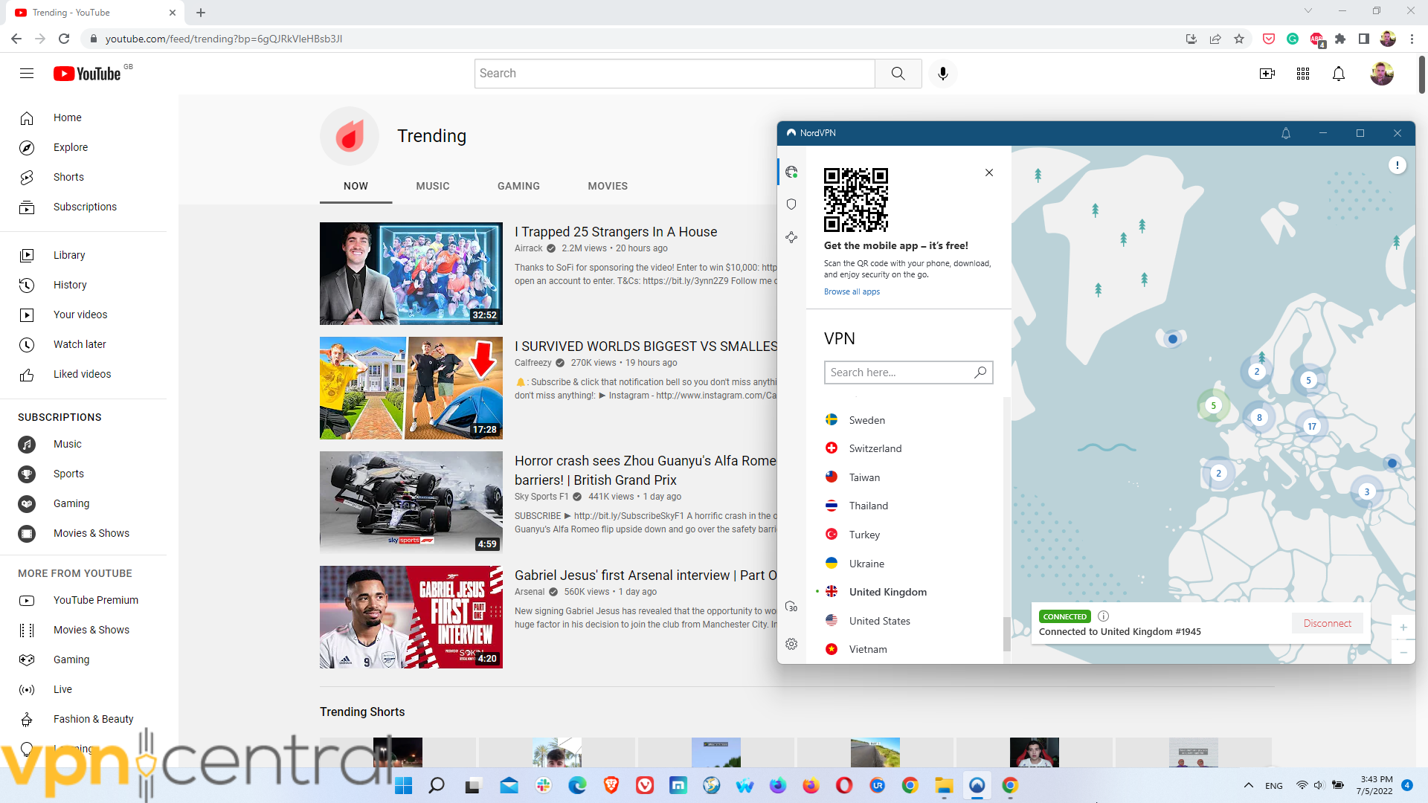Disconnect from United Kingdom server
Screen dimensions: 1428x803
[1327, 623]
